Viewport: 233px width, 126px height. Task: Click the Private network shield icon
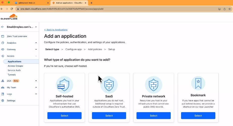coord(154,85)
